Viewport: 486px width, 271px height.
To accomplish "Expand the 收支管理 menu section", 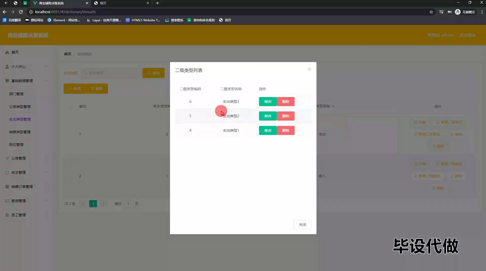I will pyautogui.click(x=46, y=172).
